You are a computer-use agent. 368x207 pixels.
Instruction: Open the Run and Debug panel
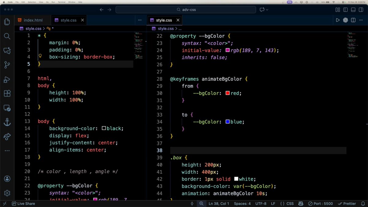click(x=7, y=80)
